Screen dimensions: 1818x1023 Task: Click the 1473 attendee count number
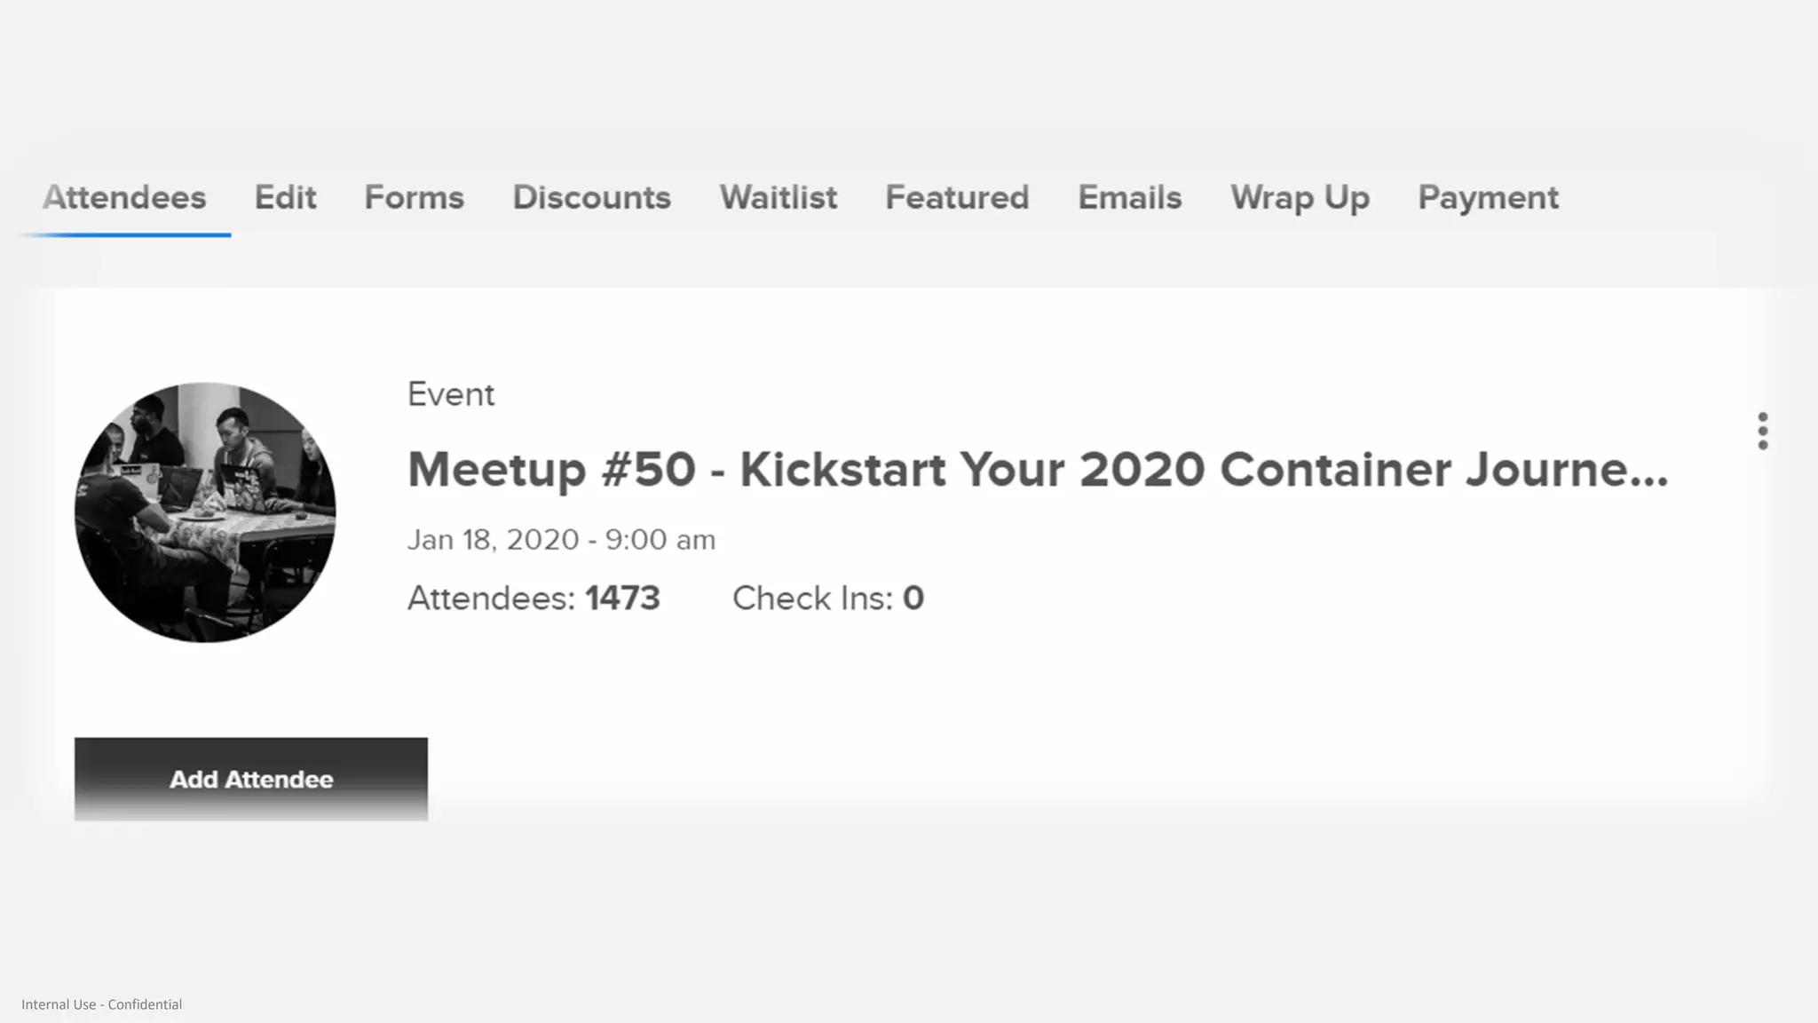click(x=622, y=599)
